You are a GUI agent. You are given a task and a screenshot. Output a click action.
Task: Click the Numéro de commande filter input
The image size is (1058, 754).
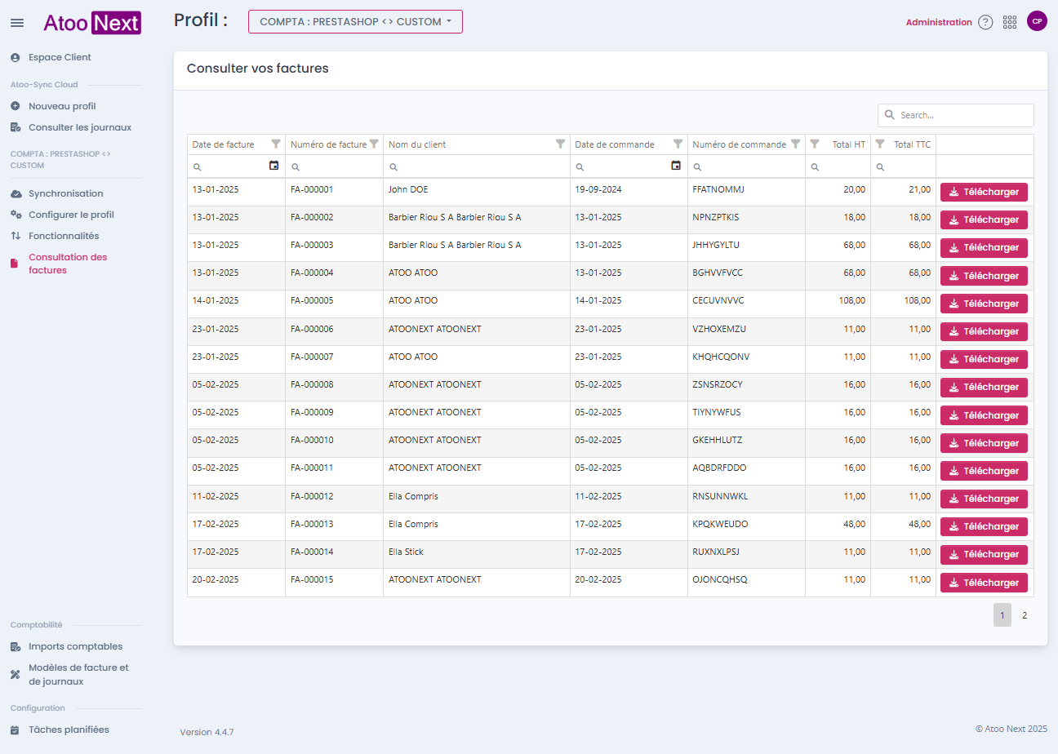pos(746,166)
